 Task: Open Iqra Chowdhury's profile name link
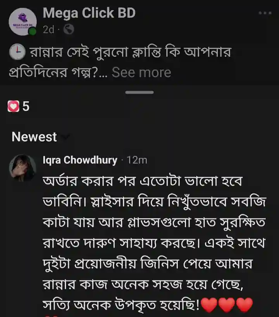tap(80, 160)
